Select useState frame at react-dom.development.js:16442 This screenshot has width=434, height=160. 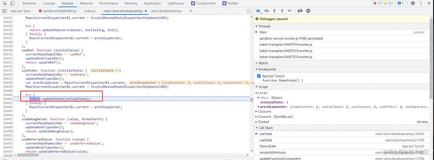pos(342,134)
